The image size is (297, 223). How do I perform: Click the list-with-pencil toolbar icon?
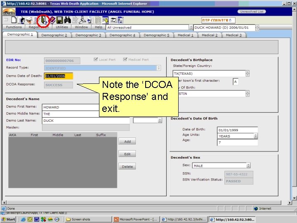tap(36, 20)
